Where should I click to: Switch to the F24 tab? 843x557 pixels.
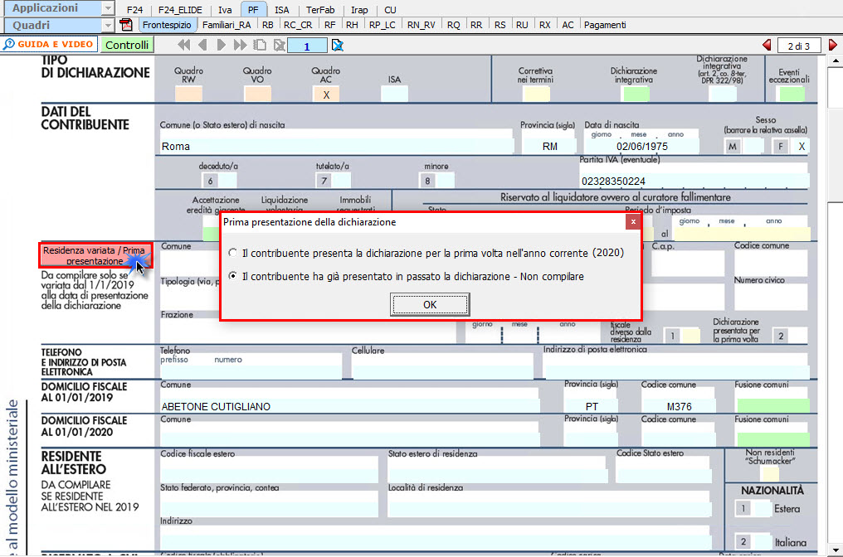(x=135, y=10)
